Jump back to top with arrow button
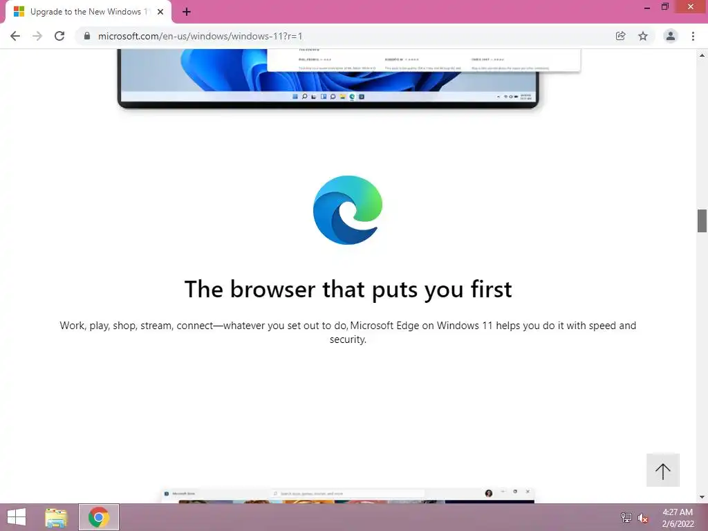This screenshot has width=708, height=531. [663, 470]
